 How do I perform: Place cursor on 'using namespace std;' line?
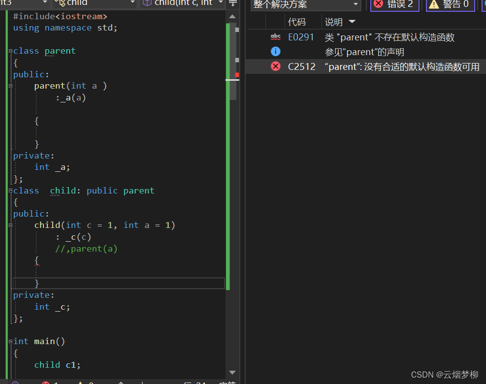click(x=65, y=28)
